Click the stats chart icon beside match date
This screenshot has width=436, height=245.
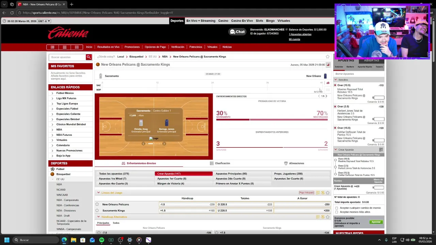[328, 65]
